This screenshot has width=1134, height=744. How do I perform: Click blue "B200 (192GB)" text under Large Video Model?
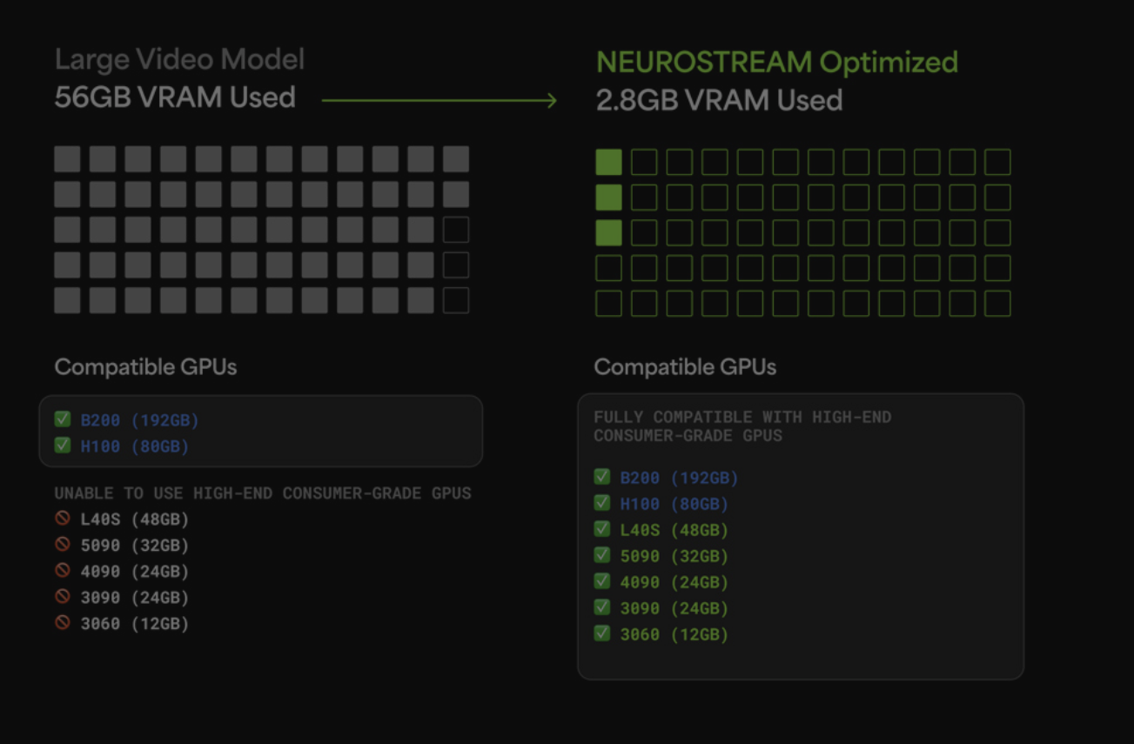140,420
